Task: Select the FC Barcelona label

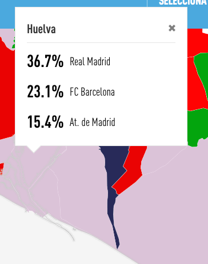Action: (92, 92)
